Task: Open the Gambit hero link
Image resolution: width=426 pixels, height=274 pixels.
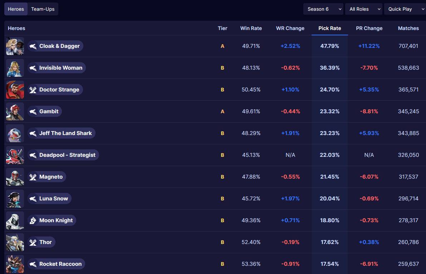Action: (x=45, y=111)
